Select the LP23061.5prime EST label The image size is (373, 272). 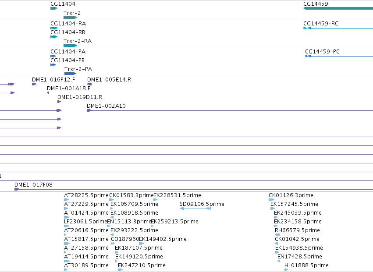85,222
